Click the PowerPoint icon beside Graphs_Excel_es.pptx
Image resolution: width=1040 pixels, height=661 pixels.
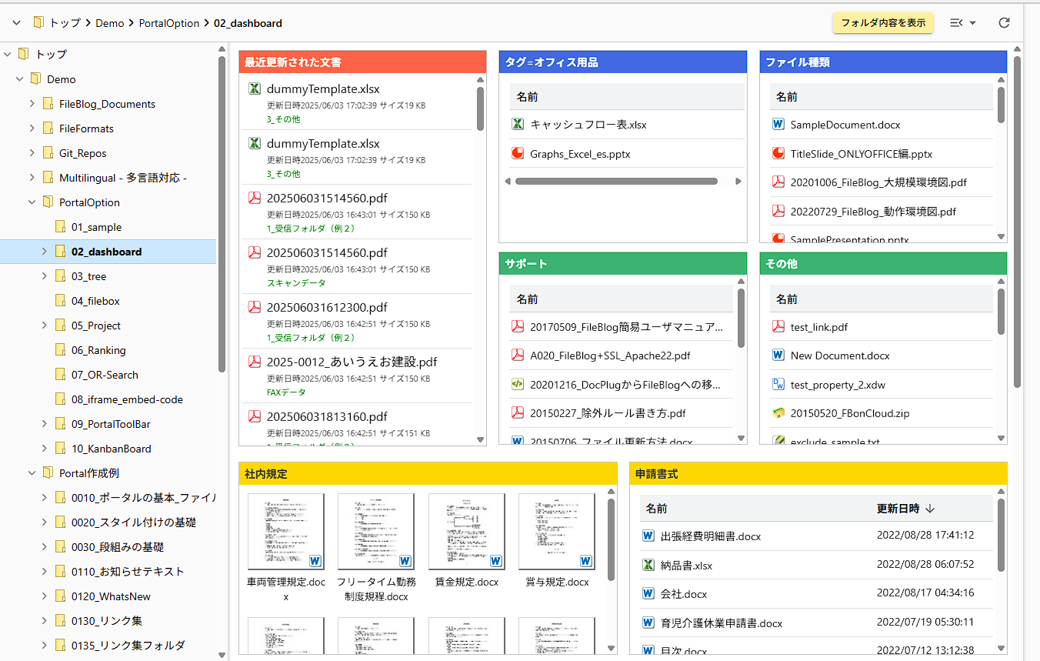pyautogui.click(x=518, y=153)
